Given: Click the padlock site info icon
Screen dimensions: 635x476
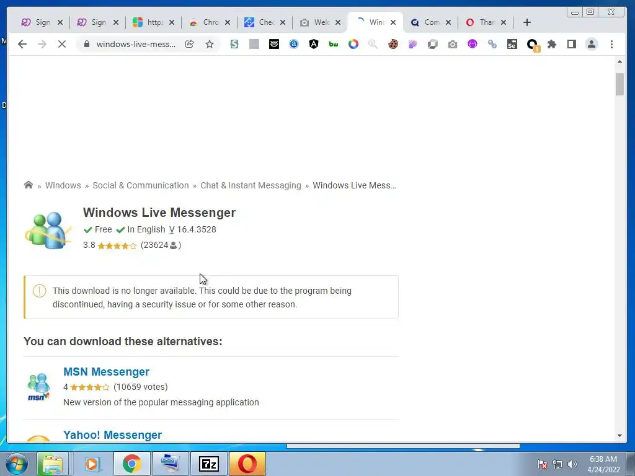Looking at the screenshot, I should pos(86,44).
